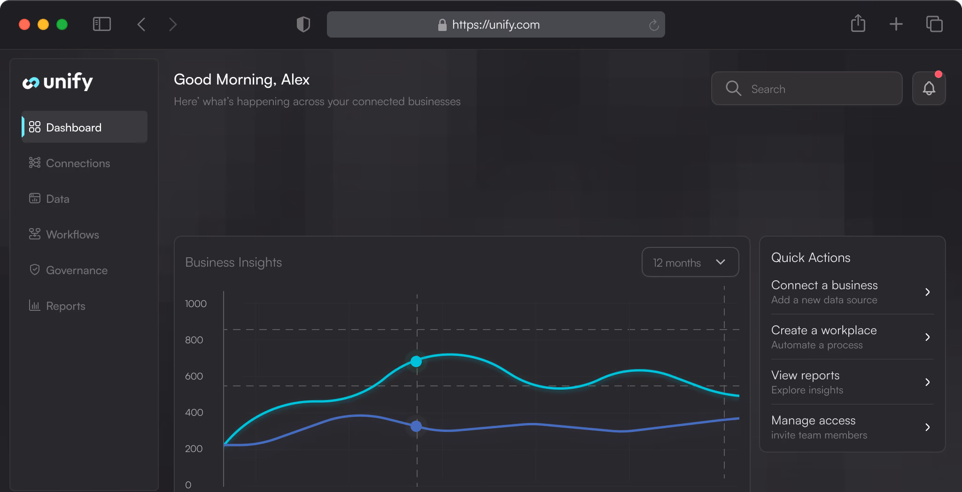This screenshot has width=962, height=492.
Task: Click Connect a business quick action
Action: pos(852,292)
